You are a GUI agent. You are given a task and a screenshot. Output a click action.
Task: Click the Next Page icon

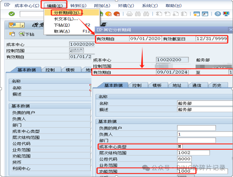click(x=176, y=14)
